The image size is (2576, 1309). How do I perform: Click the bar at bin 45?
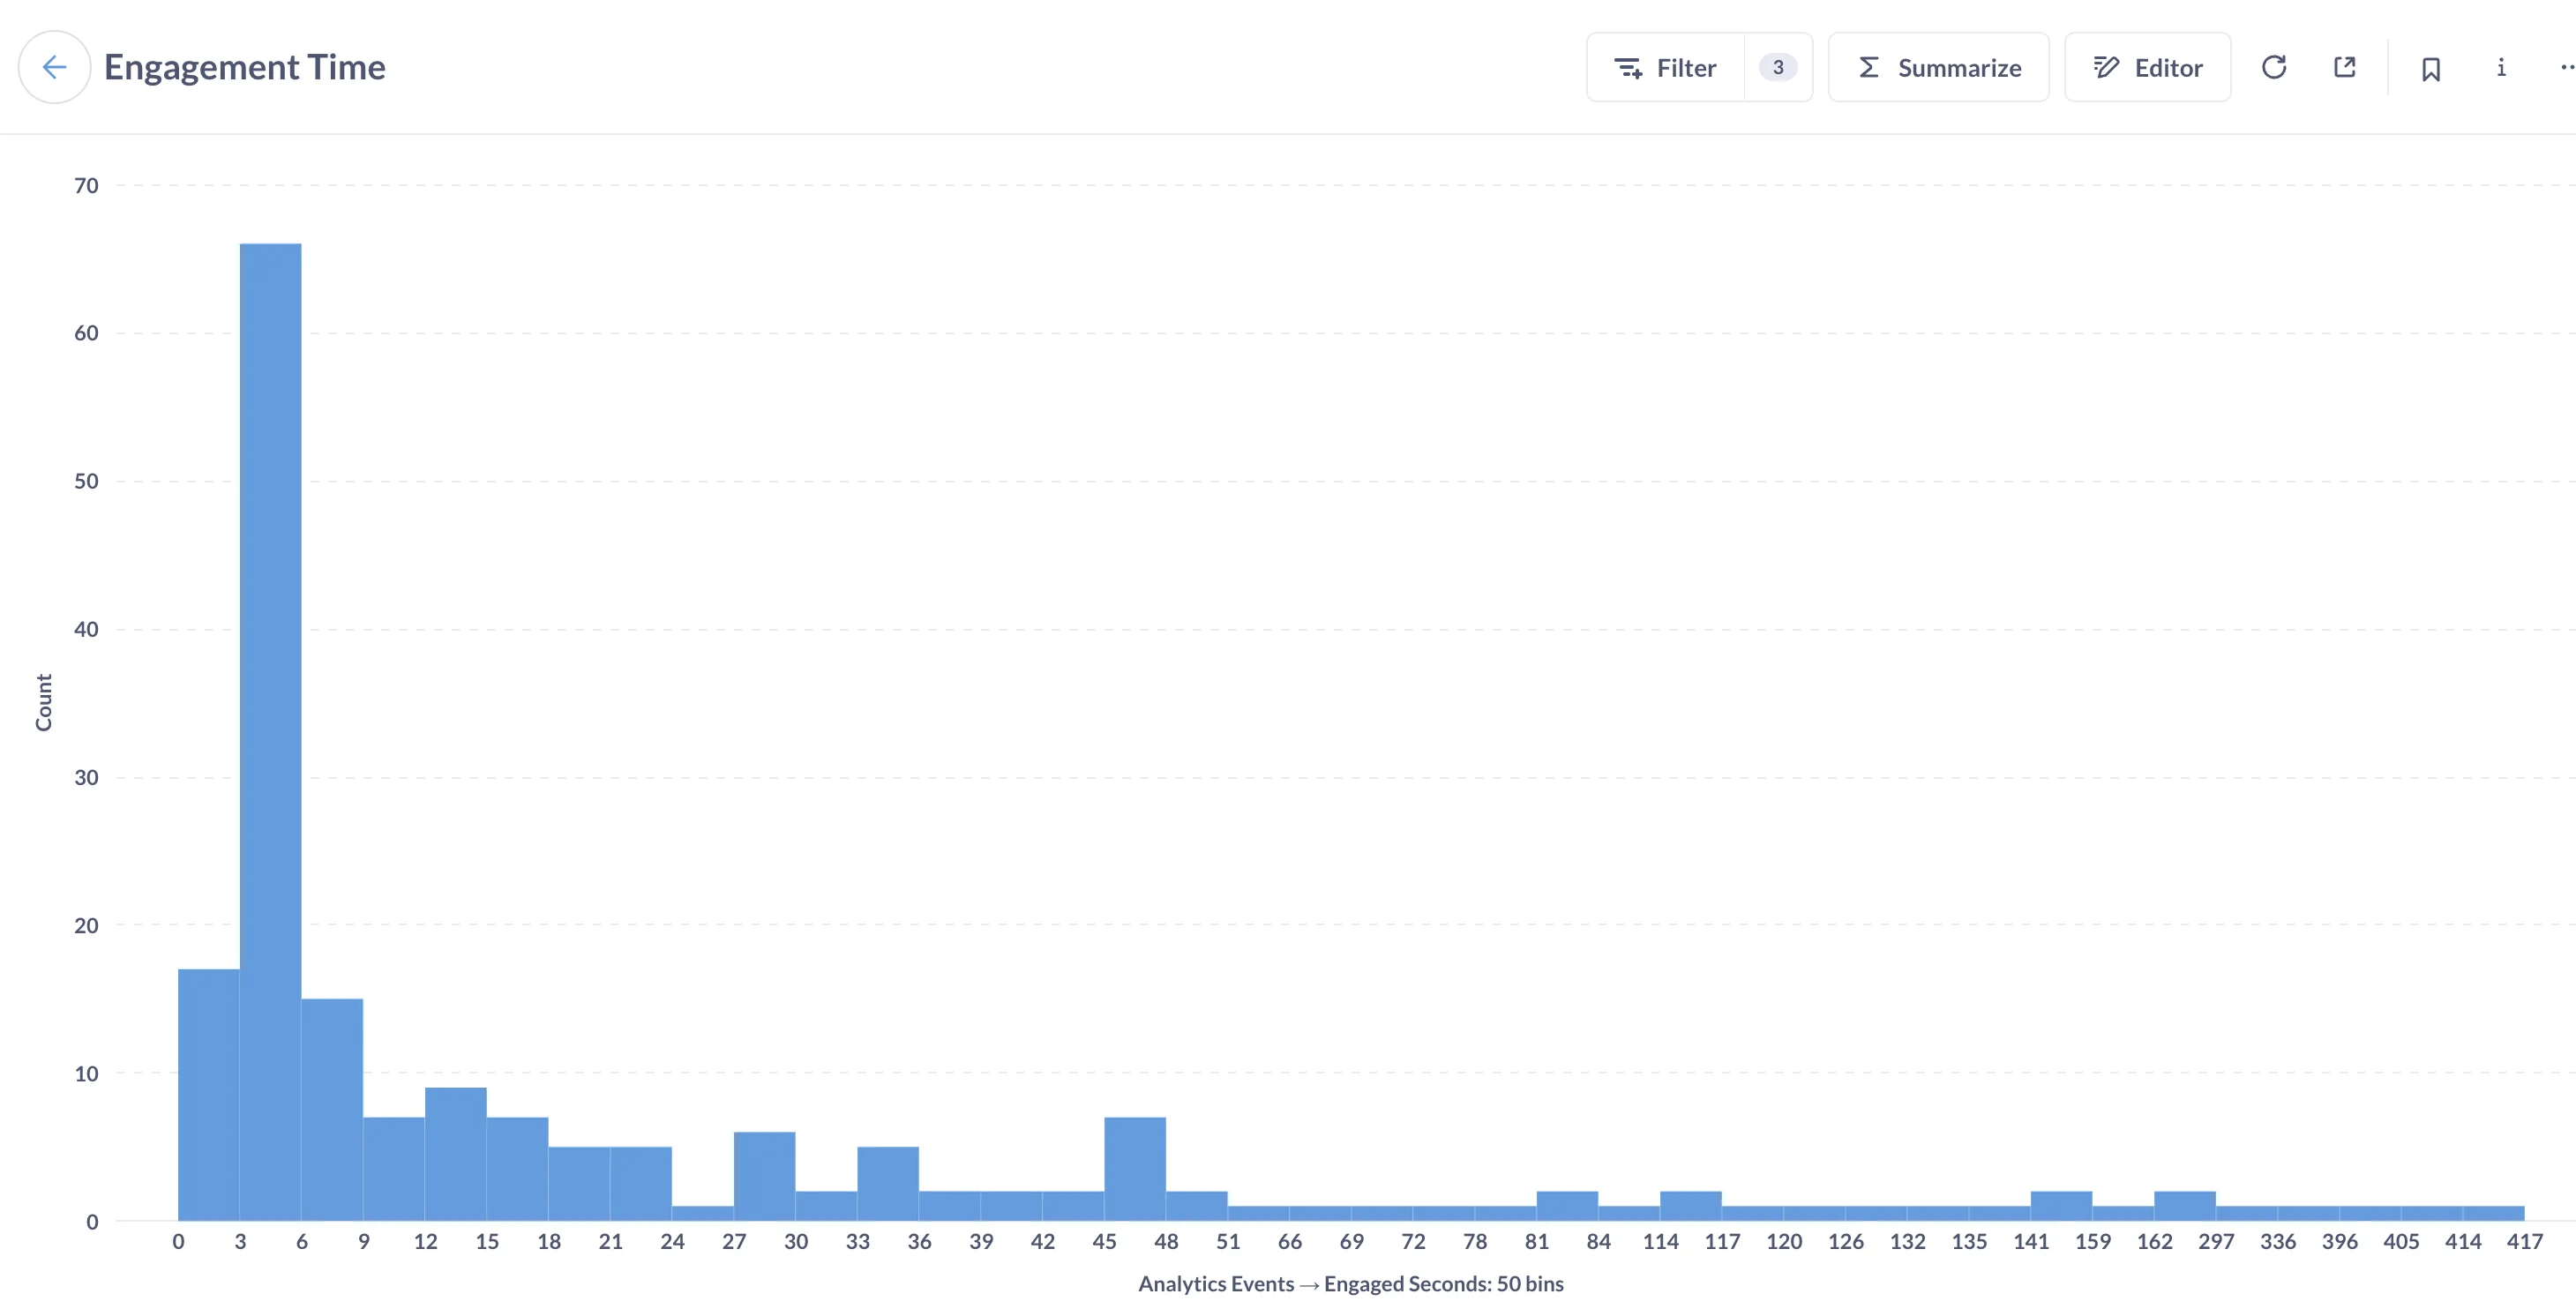(x=1134, y=1168)
